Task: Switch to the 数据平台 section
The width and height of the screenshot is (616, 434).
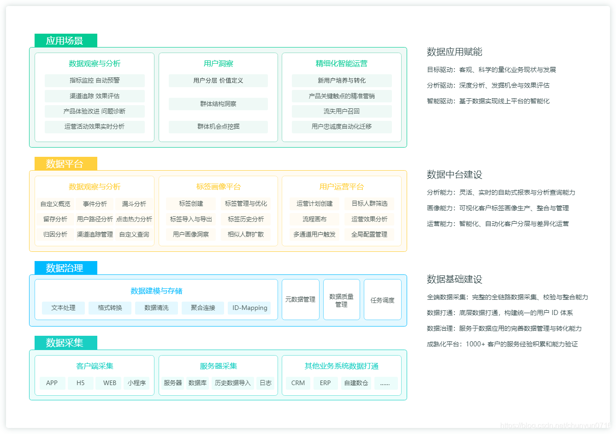Action: click(65, 163)
